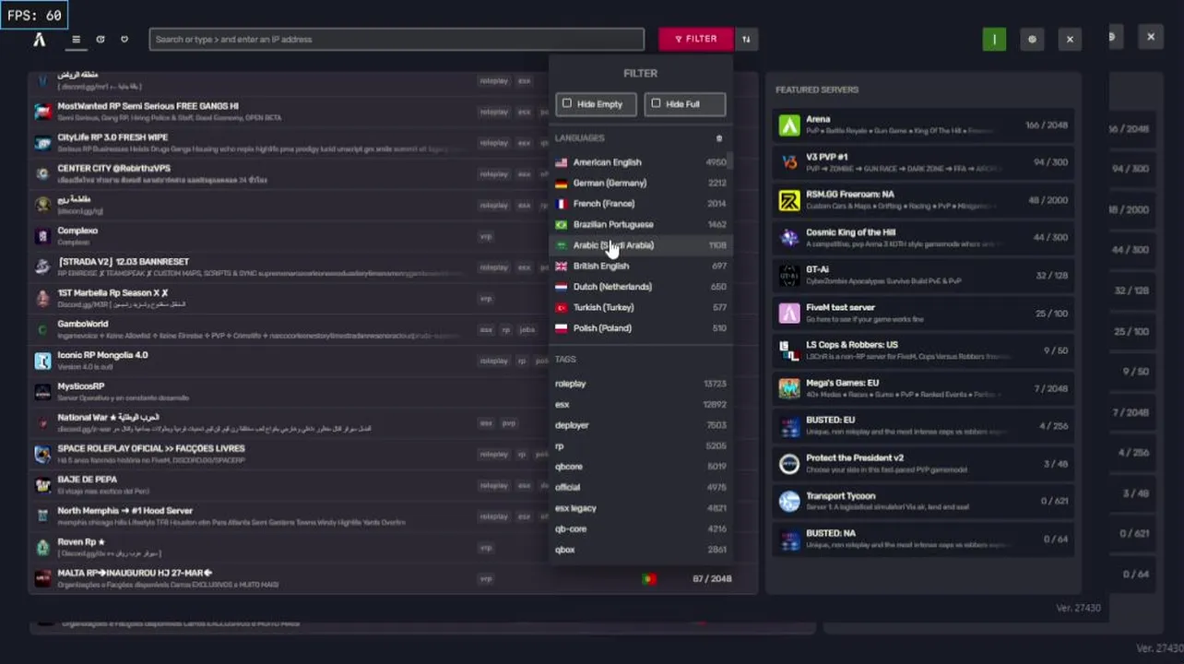Click the Arena featured server icon
Viewport: 1184px width, 664px height.
789,125
